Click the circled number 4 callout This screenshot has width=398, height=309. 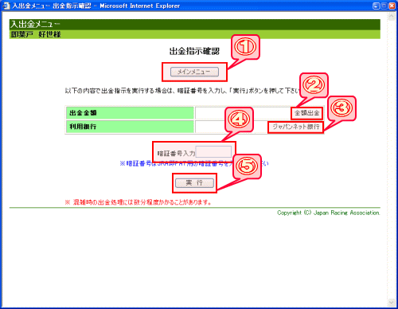click(x=239, y=119)
